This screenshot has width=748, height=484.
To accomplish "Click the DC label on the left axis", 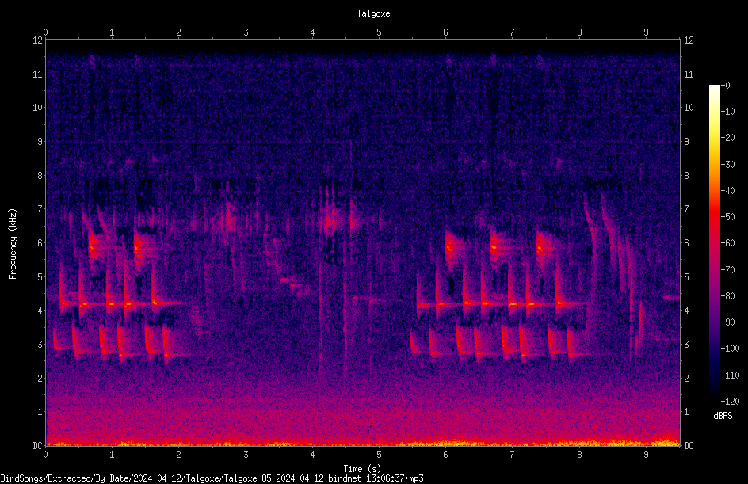I will pos(38,445).
